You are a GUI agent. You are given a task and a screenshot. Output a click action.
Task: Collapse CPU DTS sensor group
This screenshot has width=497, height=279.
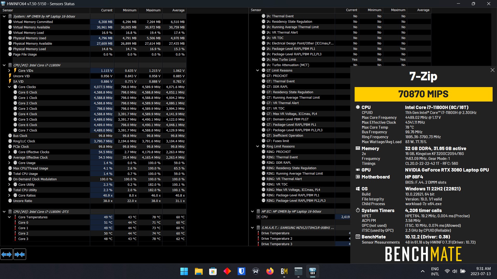[x=4, y=212]
